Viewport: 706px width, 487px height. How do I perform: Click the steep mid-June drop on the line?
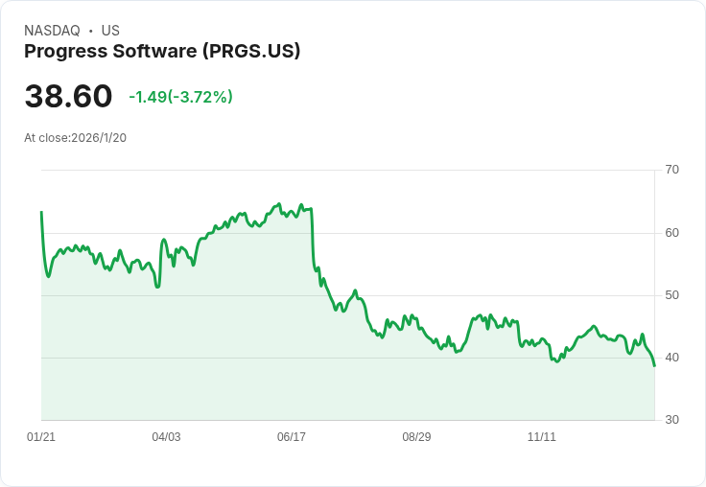click(313, 240)
